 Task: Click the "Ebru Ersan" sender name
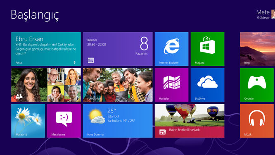click(29, 39)
